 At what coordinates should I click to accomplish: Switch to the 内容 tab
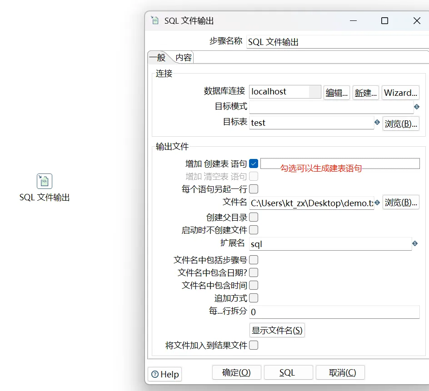[x=184, y=58]
